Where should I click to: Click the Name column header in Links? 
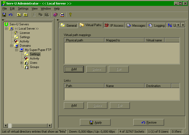point(125,86)
